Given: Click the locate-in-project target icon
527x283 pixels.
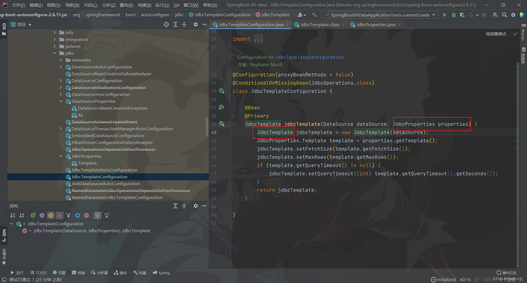Looking at the screenshot, I should (x=166, y=25).
